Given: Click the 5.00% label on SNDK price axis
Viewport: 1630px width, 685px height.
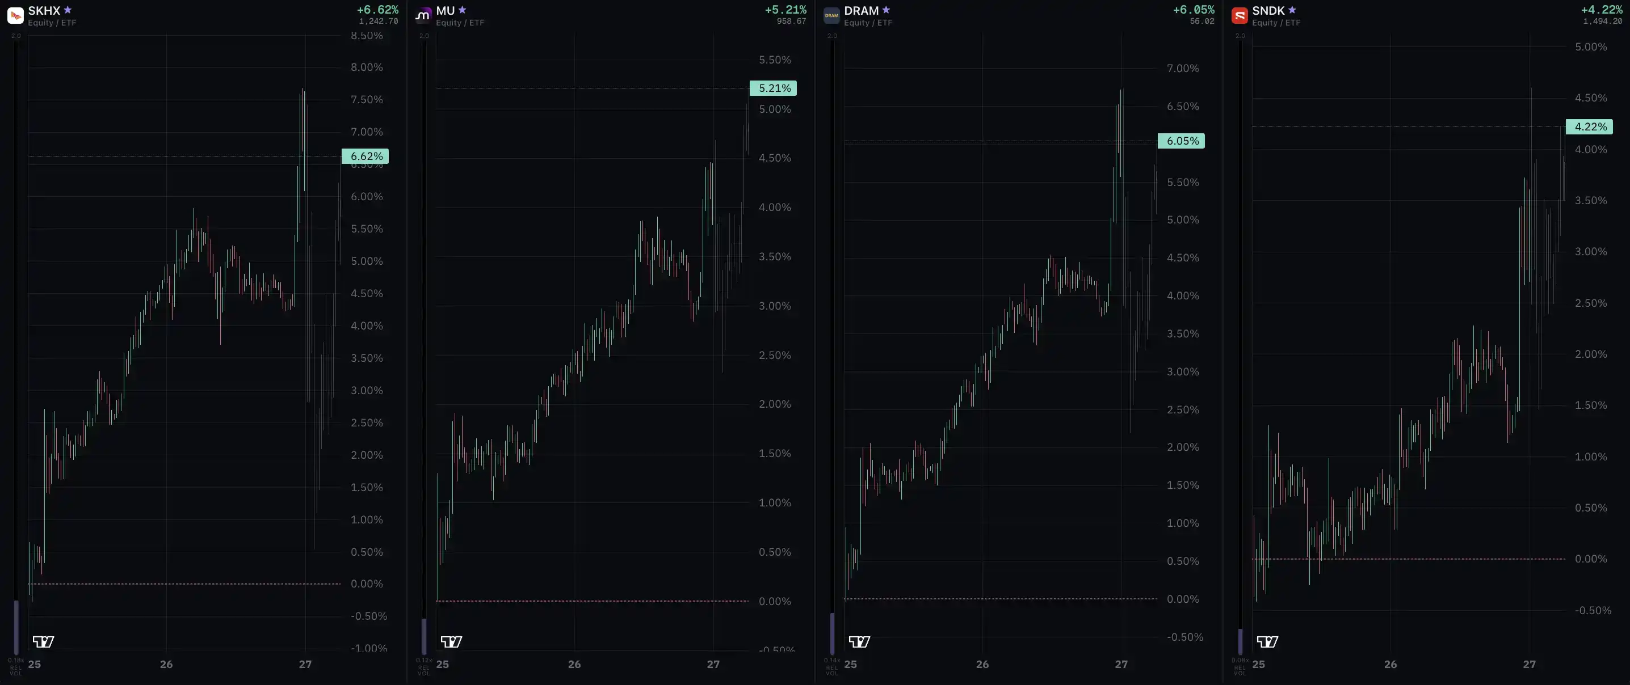Looking at the screenshot, I should 1591,47.
